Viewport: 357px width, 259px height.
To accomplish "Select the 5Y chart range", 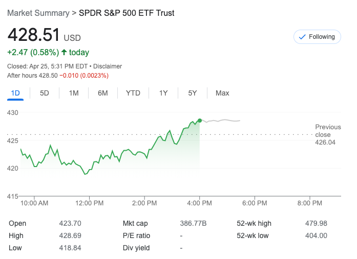I will click(193, 93).
